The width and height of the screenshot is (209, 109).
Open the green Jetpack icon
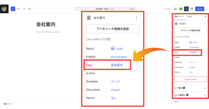pos(181,9)
